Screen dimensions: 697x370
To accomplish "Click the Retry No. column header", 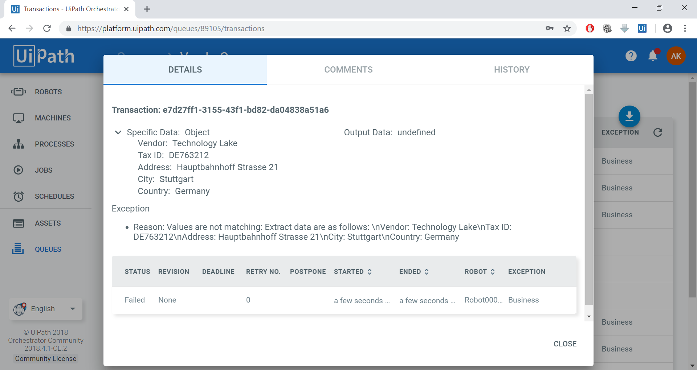I will [x=263, y=272].
